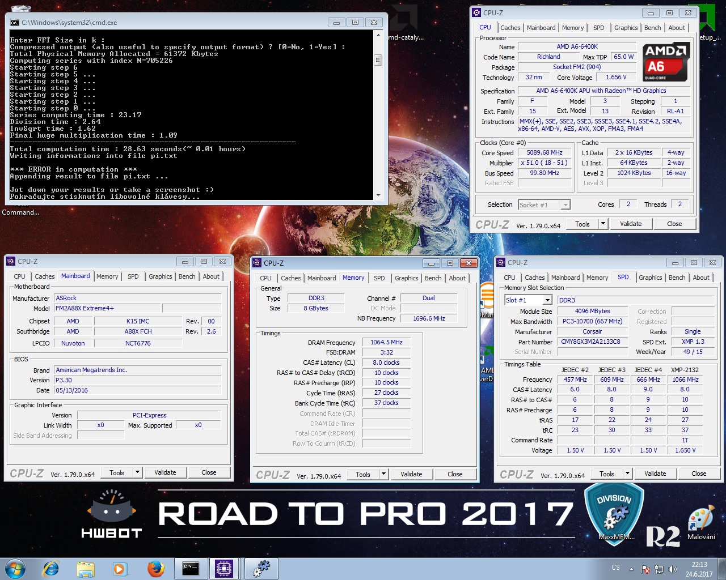Click the CS language indicator in tray
The image size is (726, 580).
click(x=616, y=567)
